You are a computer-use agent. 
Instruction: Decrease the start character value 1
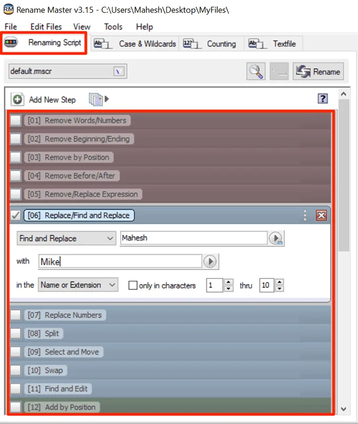[228, 288]
